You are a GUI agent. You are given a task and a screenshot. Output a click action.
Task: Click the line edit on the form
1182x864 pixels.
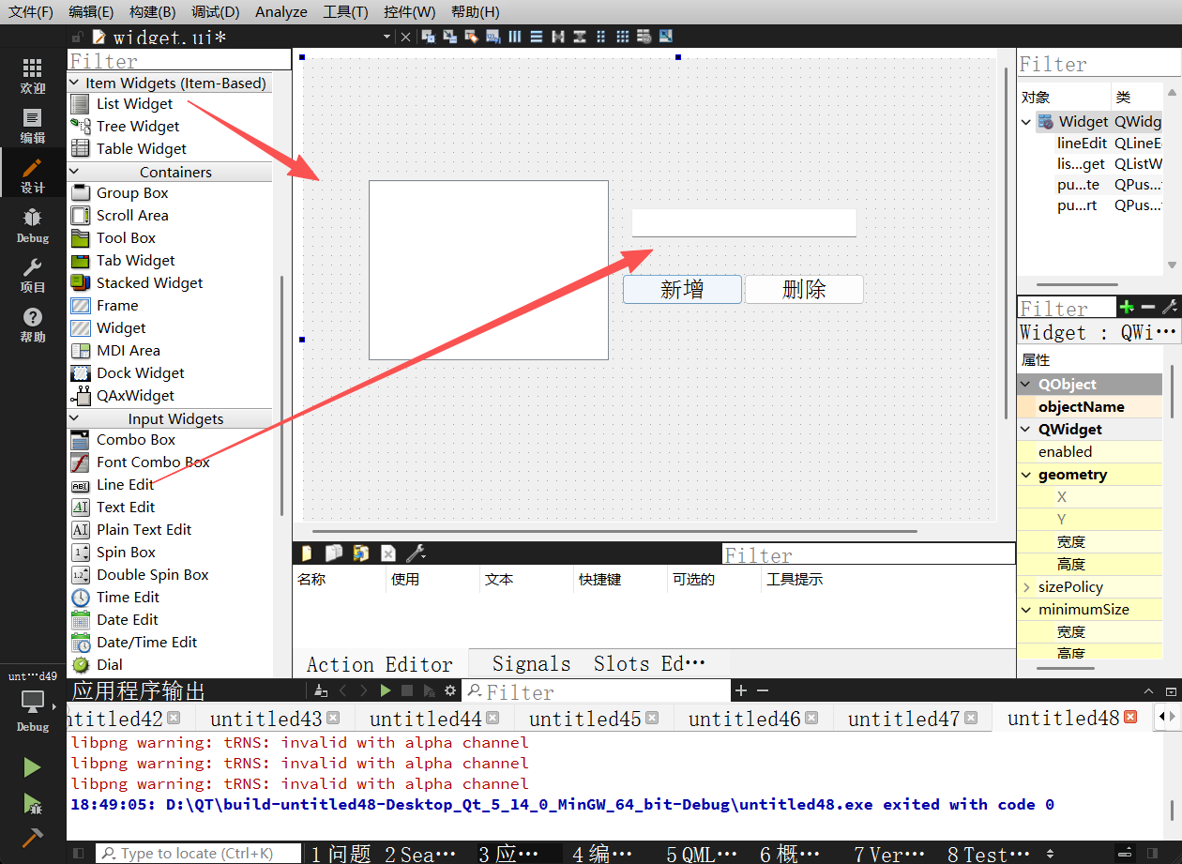click(744, 223)
